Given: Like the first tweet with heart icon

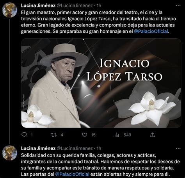Looking at the screenshot, I should [x=85, y=135].
